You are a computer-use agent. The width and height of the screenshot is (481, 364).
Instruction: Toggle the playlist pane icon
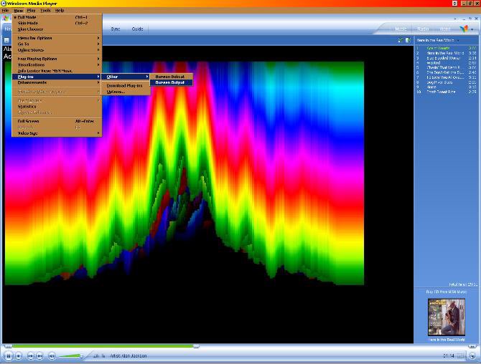click(408, 40)
